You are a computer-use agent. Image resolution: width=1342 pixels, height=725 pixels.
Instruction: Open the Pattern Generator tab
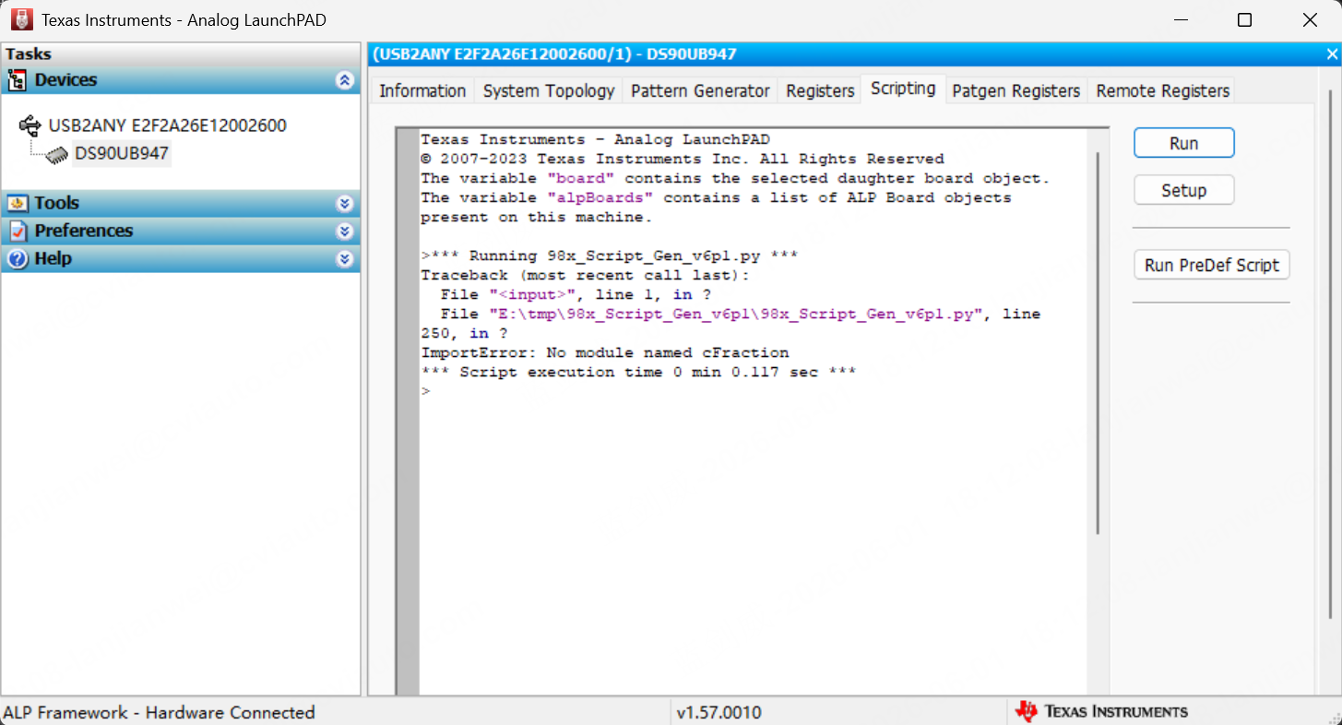click(x=700, y=90)
